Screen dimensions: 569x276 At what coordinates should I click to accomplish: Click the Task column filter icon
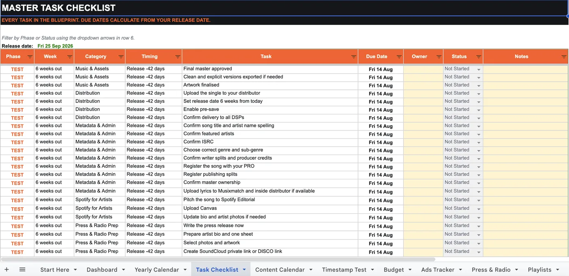(354, 57)
